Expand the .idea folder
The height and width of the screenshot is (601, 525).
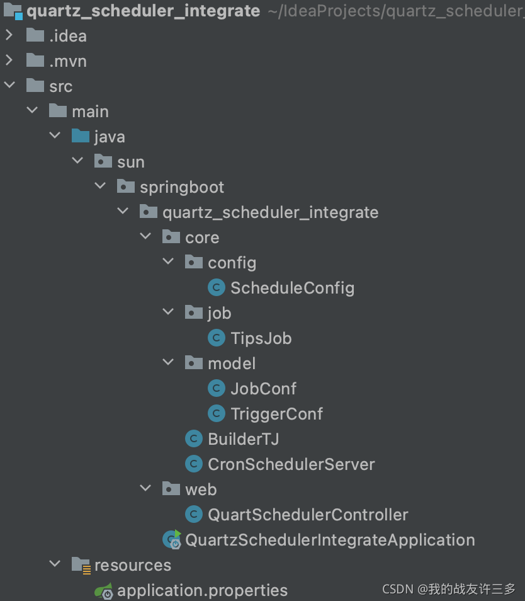click(x=9, y=35)
